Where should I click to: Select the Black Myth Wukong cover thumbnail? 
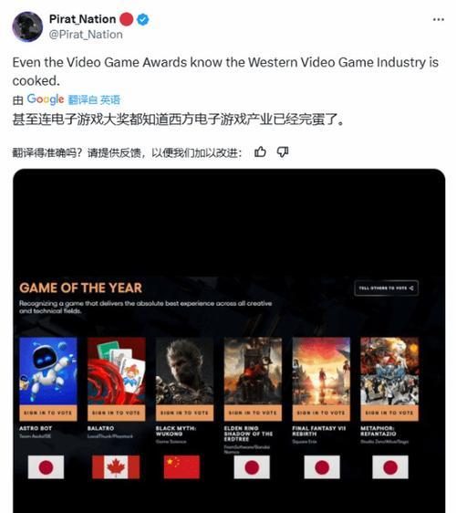184,371
